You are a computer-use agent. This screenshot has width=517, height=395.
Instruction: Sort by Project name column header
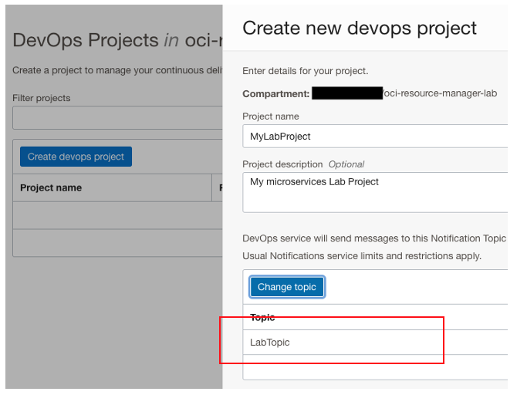(51, 187)
